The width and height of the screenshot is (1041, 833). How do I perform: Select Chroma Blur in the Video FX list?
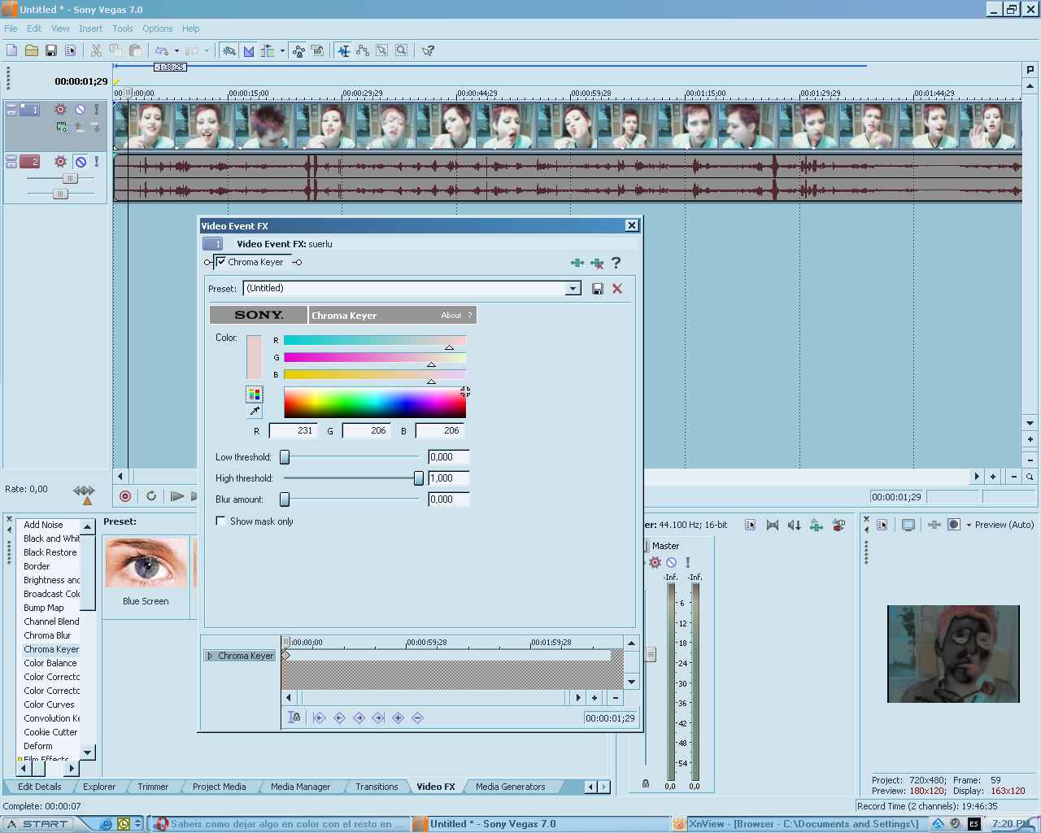[47, 635]
